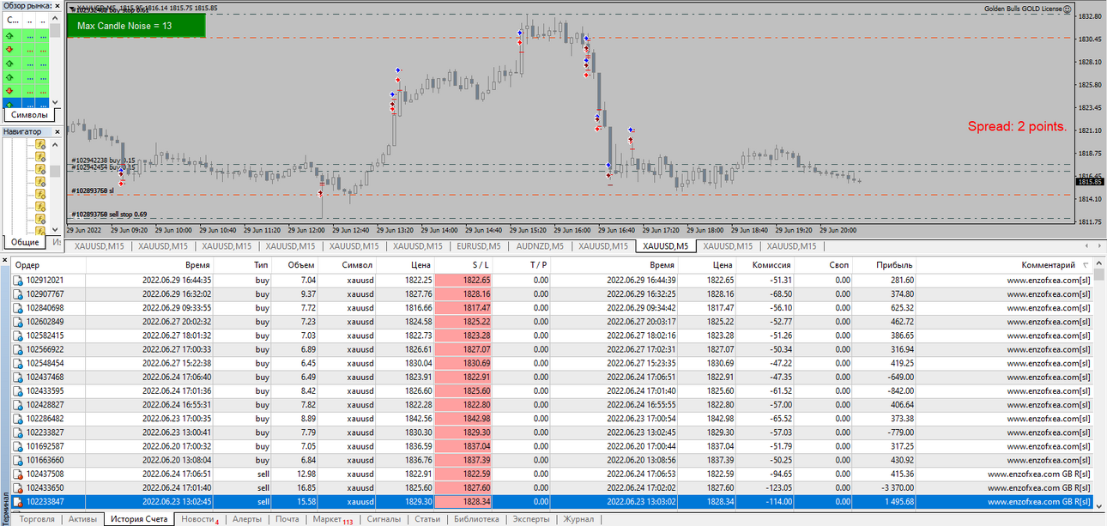The height and width of the screenshot is (526, 1107).
Task: Click the order icon beside 102840698
Action: pos(18,307)
